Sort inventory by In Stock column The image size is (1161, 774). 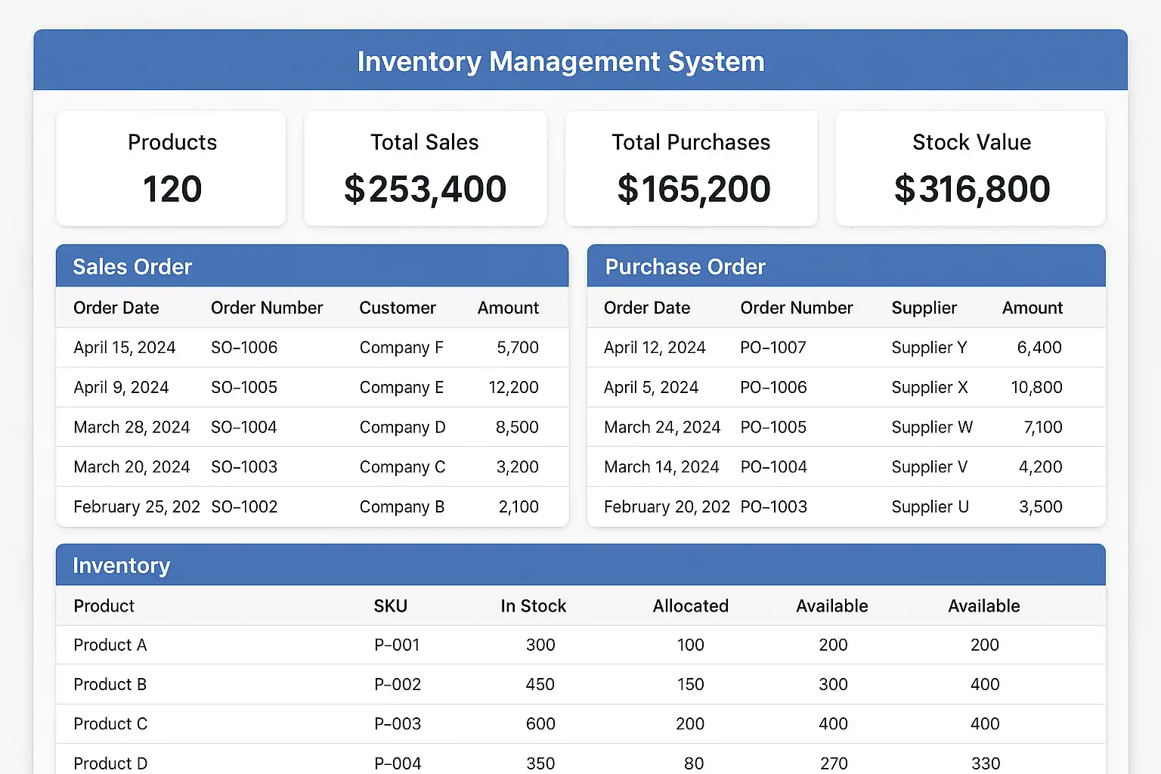[x=533, y=606]
